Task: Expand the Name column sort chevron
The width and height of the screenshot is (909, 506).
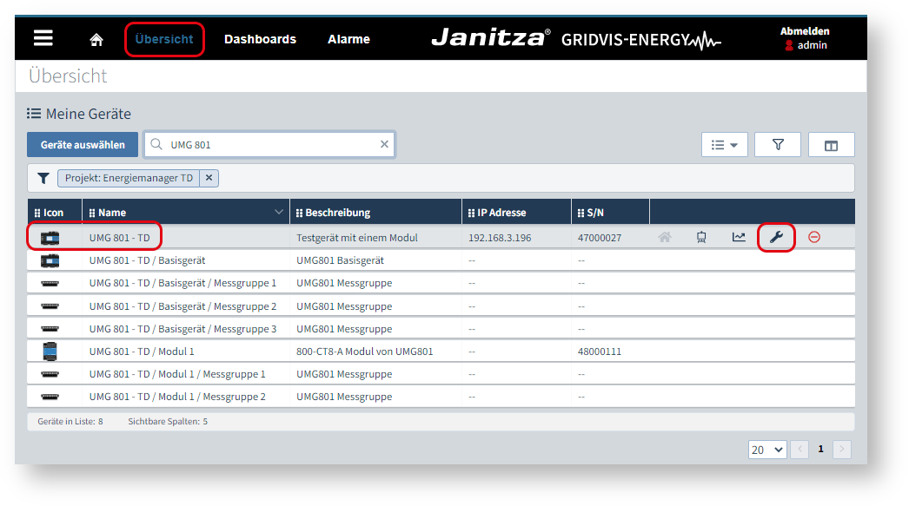Action: [279, 213]
